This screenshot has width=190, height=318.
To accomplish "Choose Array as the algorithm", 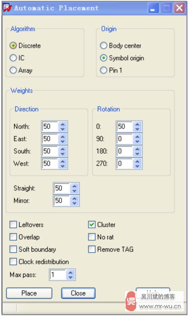I will 13,70.
